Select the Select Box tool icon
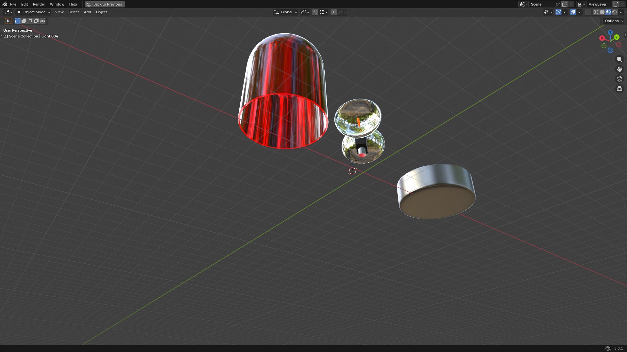Screen dimensions: 627x352 pos(8,21)
